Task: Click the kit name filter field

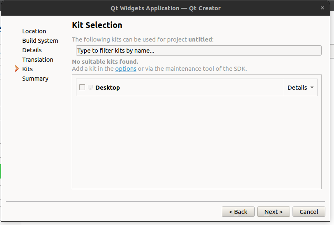Action: click(199, 51)
